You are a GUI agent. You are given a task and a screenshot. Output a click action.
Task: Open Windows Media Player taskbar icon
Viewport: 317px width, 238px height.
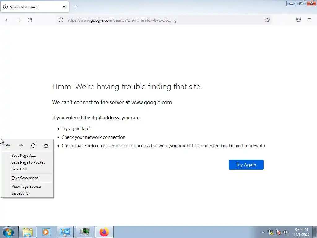(46, 232)
